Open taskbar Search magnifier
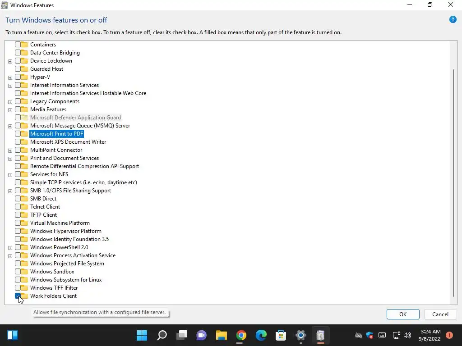 tap(162, 335)
